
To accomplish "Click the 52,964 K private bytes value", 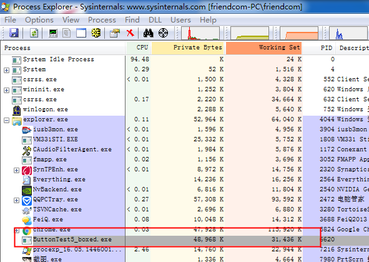I will tap(209, 119).
